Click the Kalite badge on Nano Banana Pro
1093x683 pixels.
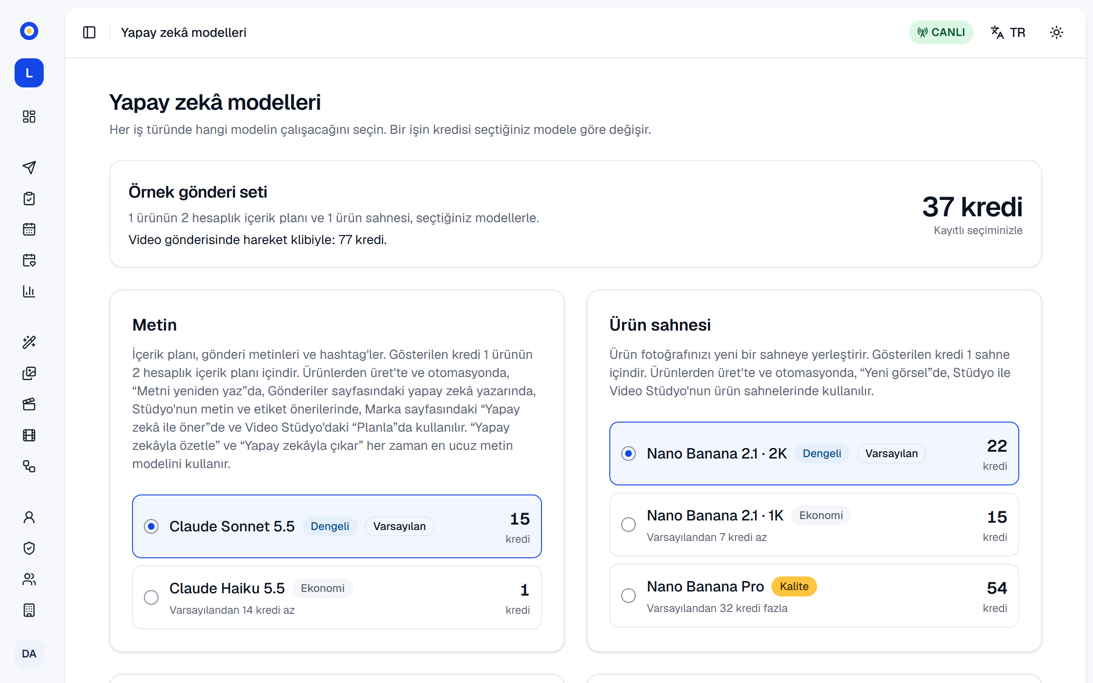coord(794,586)
